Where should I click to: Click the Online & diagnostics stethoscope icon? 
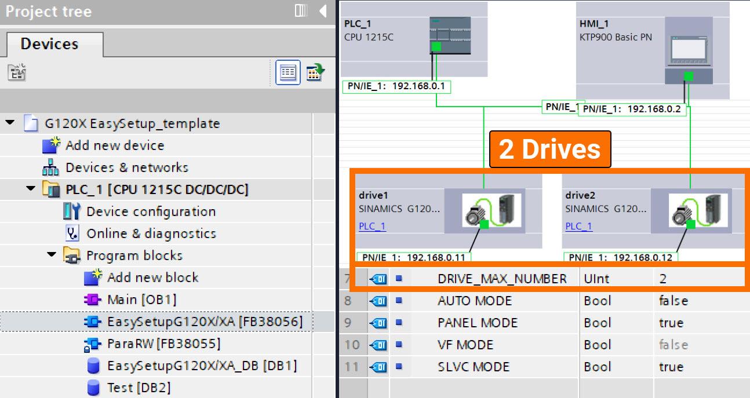coord(72,233)
